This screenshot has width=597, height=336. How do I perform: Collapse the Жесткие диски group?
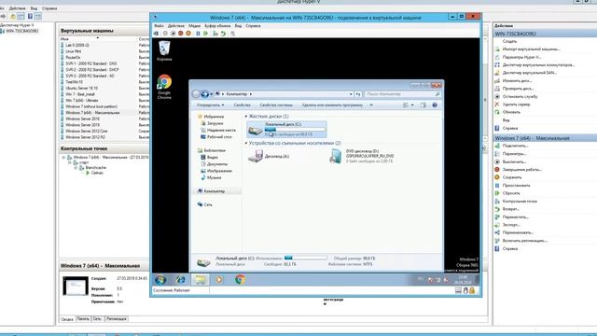coord(246,116)
